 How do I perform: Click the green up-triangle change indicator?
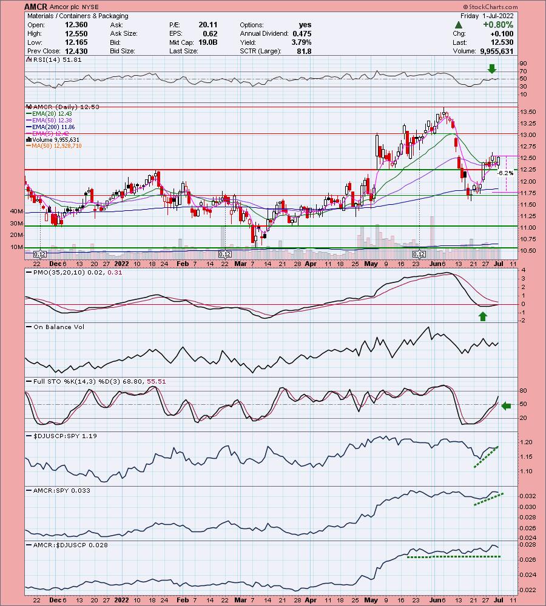pos(459,25)
